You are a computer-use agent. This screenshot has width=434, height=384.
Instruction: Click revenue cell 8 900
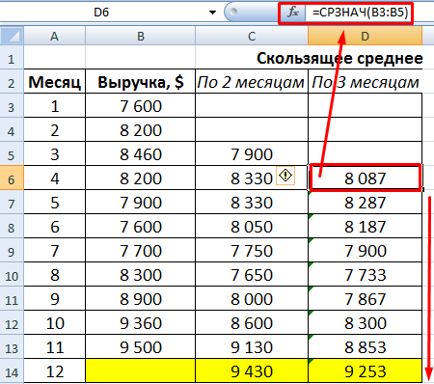click(141, 299)
